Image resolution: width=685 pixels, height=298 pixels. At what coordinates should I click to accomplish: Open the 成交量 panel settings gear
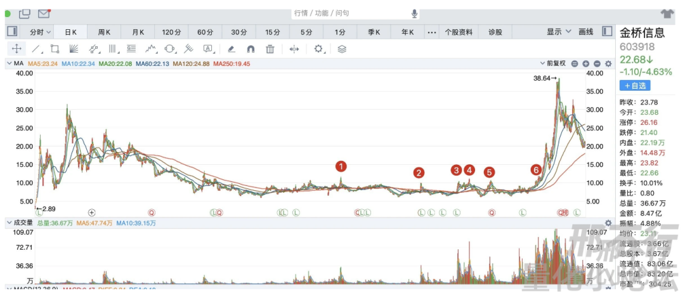pos(608,223)
